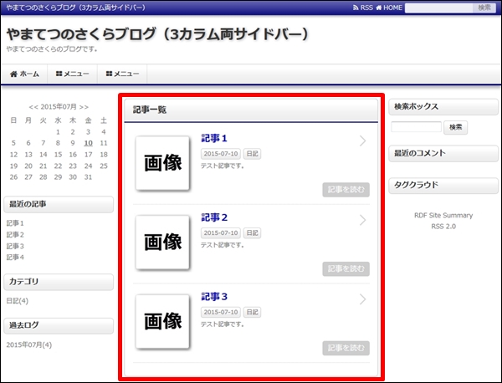Click the 過去ログ sidebar heading
Viewport: 502px width, 383px height.
point(59,326)
